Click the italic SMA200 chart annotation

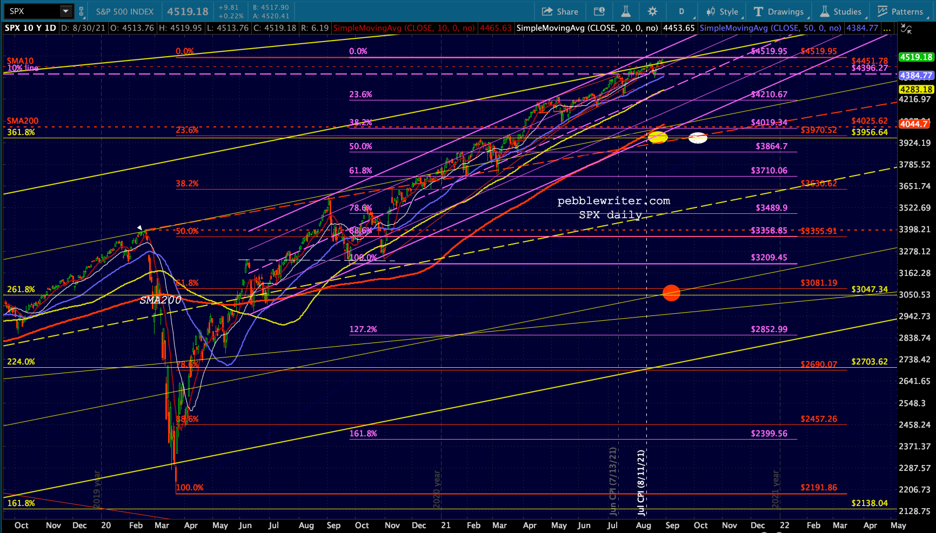tap(161, 300)
